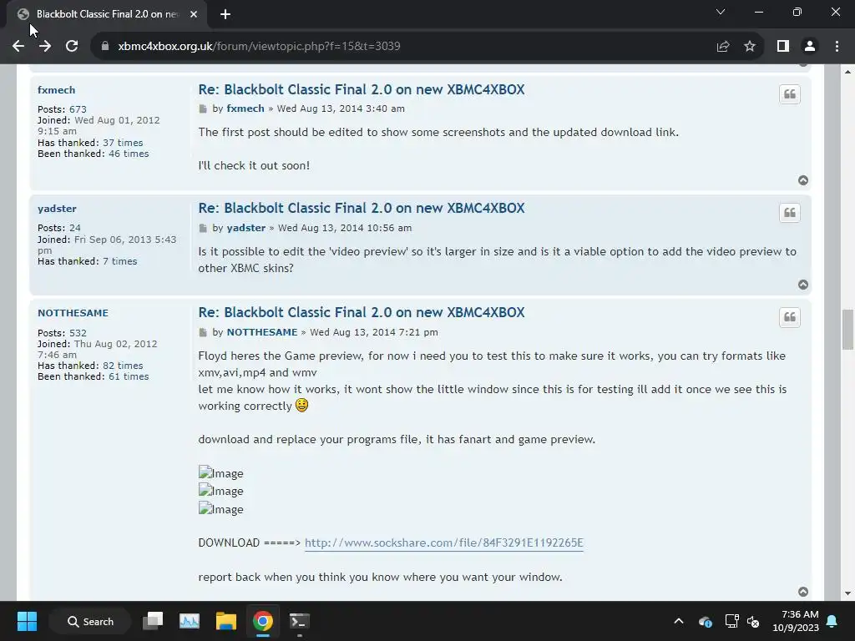
Task: Open the Chrome three-dot menu
Action: pyautogui.click(x=837, y=47)
